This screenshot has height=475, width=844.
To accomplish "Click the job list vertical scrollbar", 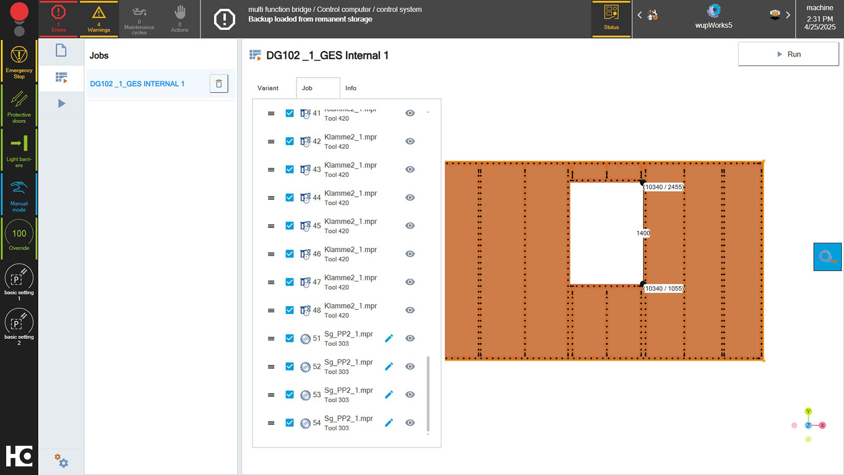I will tap(428, 394).
